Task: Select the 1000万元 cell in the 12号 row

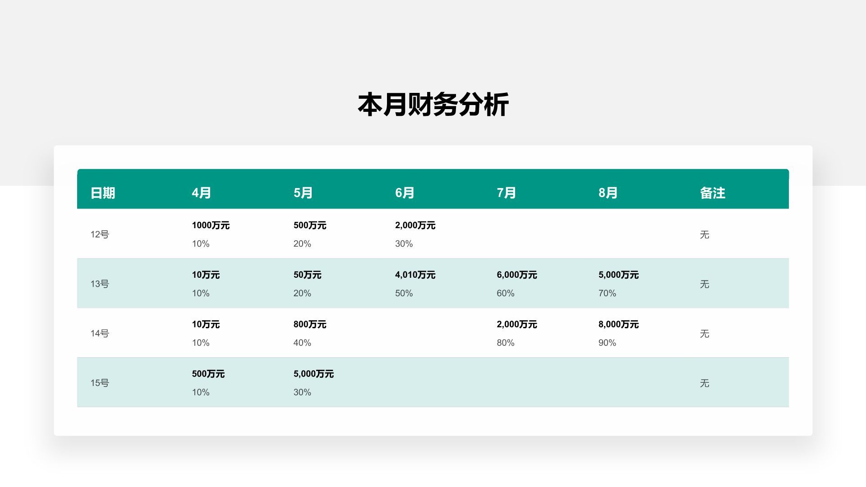Action: (210, 225)
